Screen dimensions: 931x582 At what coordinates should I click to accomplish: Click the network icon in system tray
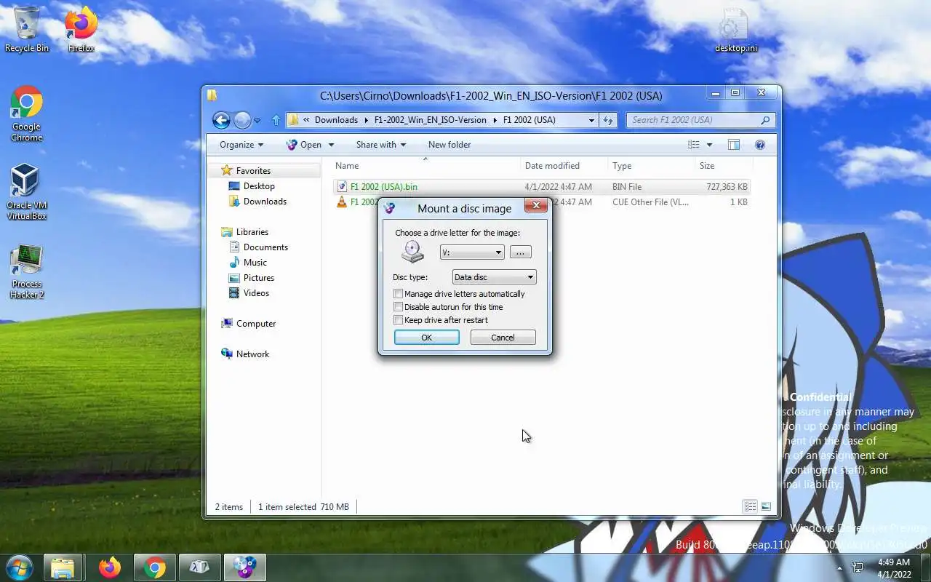pyautogui.click(x=858, y=567)
